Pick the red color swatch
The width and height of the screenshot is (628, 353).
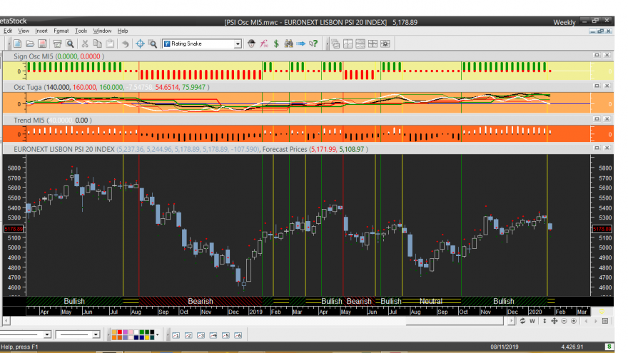(119, 332)
